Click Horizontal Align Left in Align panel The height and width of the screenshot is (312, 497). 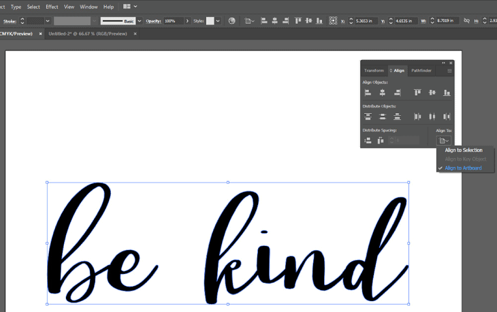click(x=368, y=93)
